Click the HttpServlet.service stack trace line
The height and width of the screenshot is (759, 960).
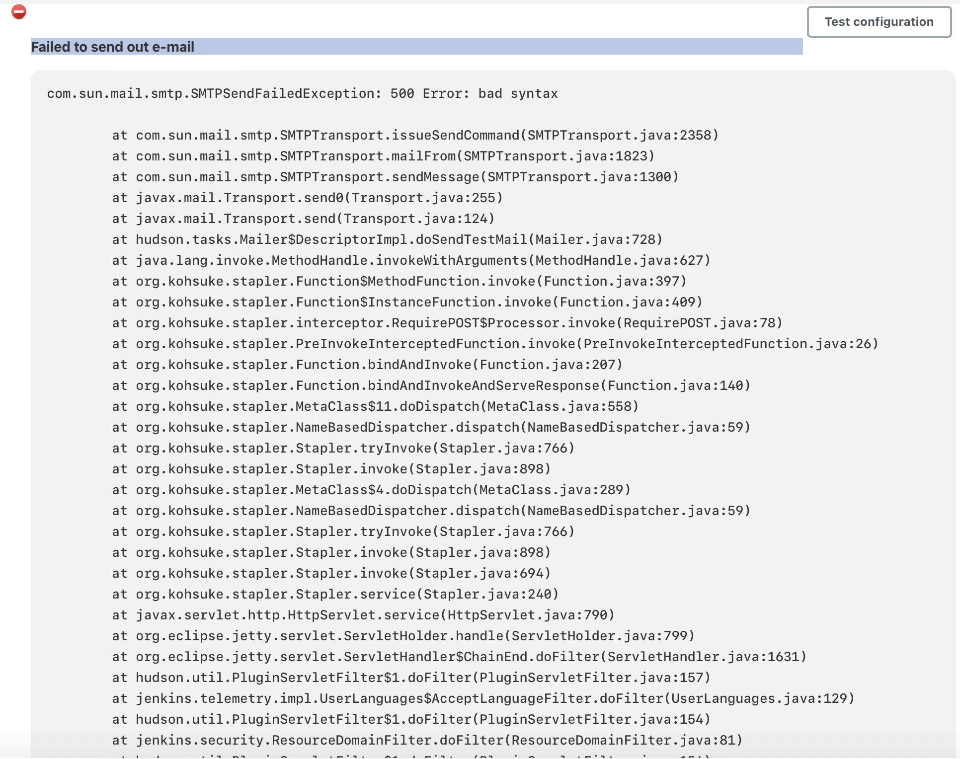[x=363, y=615]
